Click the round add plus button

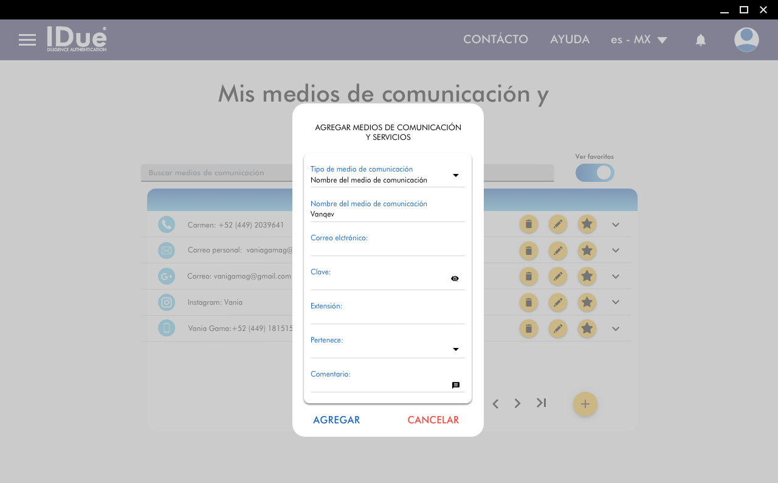click(x=585, y=404)
